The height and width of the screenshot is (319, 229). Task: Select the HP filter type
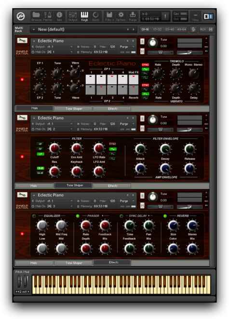point(40,144)
